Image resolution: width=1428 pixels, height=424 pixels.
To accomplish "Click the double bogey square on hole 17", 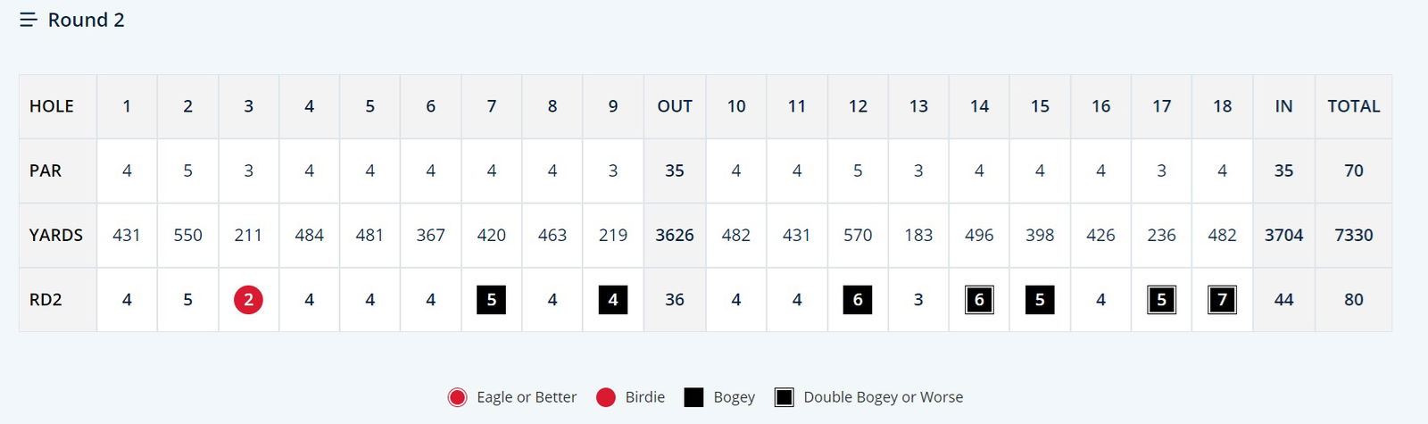I will click(1161, 300).
